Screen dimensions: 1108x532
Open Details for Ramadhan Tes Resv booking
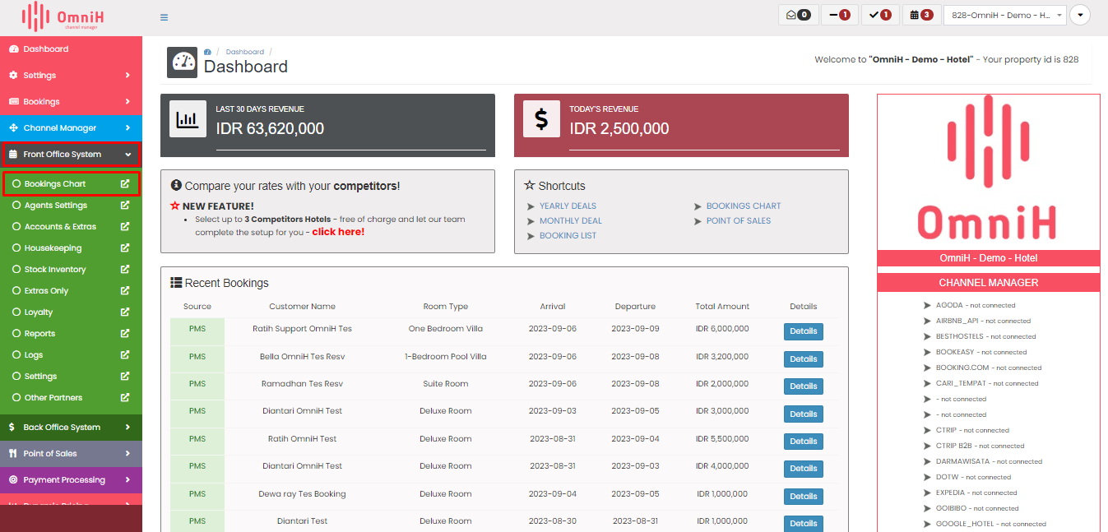point(803,386)
